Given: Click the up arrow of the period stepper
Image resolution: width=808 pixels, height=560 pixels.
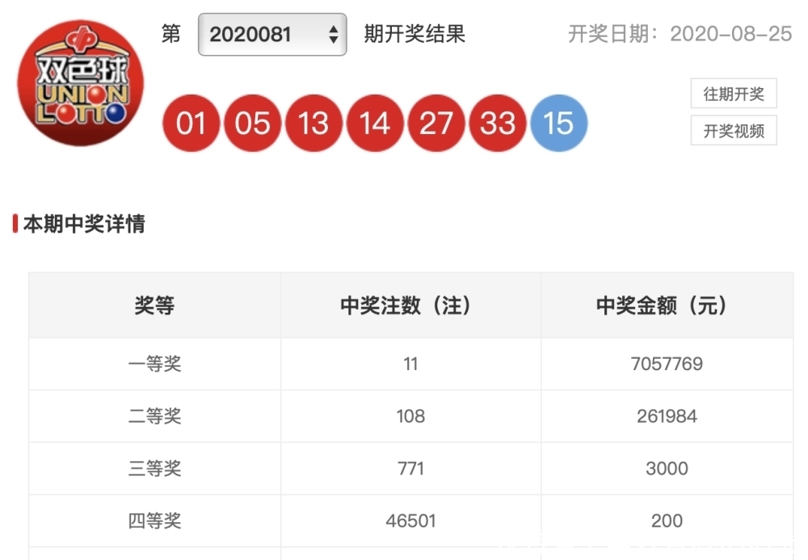Looking at the screenshot, I should 332,31.
